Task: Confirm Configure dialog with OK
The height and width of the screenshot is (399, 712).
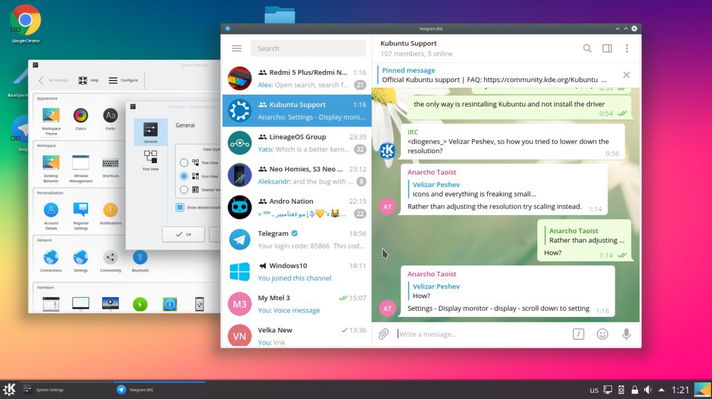Action: click(183, 234)
